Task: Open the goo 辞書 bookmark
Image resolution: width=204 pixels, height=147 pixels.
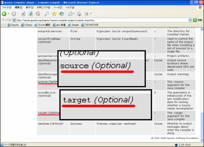Action: (x=59, y=25)
